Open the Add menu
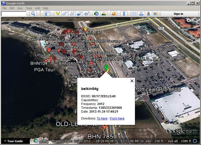This screenshot has height=145, width=201. click(x=37, y=8)
